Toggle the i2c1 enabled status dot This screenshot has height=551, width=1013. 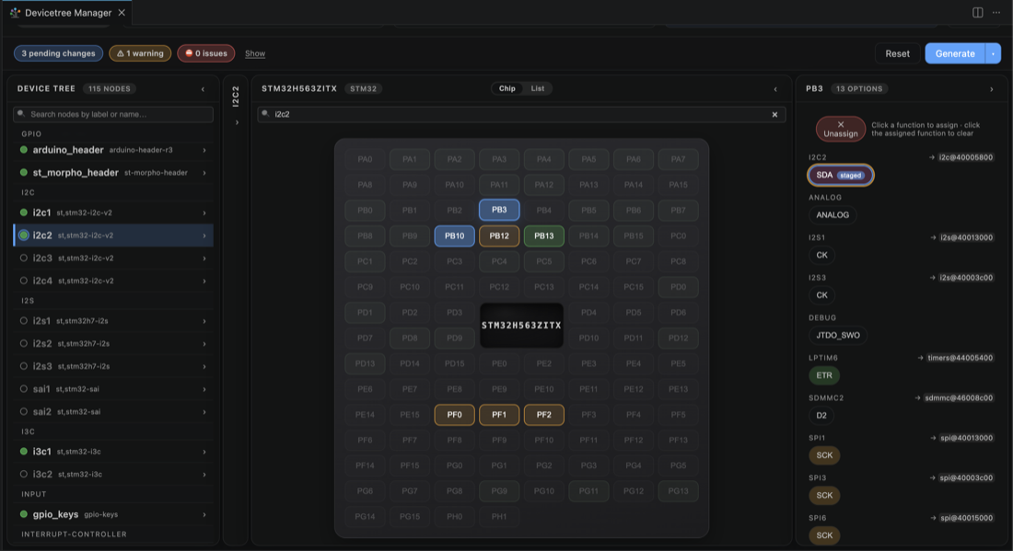click(x=24, y=212)
